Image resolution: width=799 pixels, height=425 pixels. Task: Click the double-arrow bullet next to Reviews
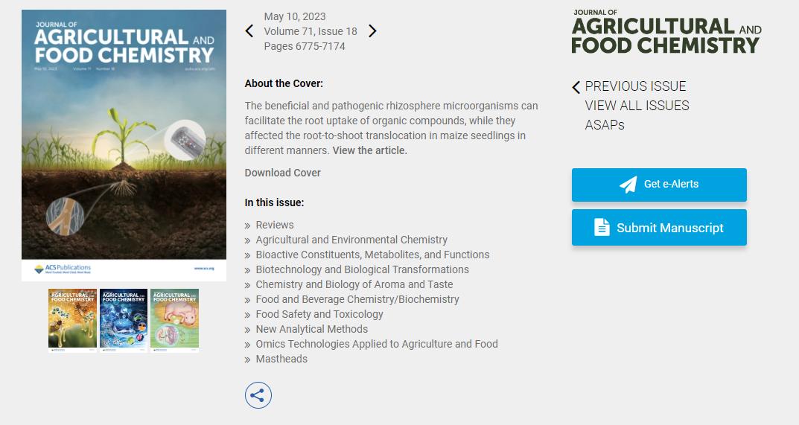[247, 226]
